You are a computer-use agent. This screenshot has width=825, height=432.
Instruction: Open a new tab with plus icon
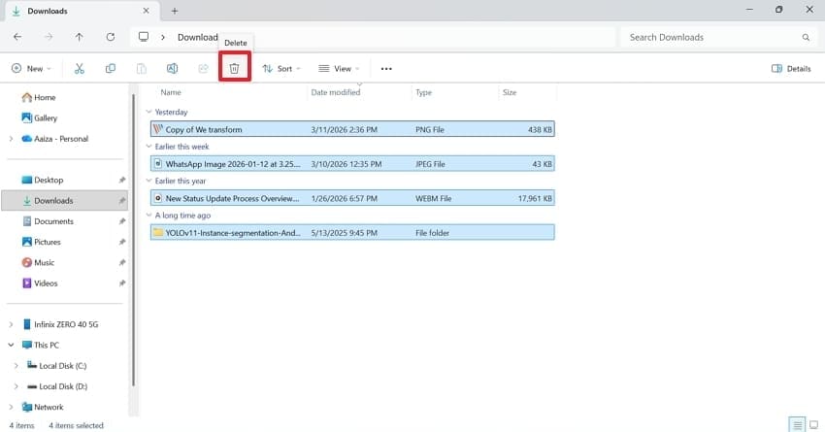click(x=175, y=11)
